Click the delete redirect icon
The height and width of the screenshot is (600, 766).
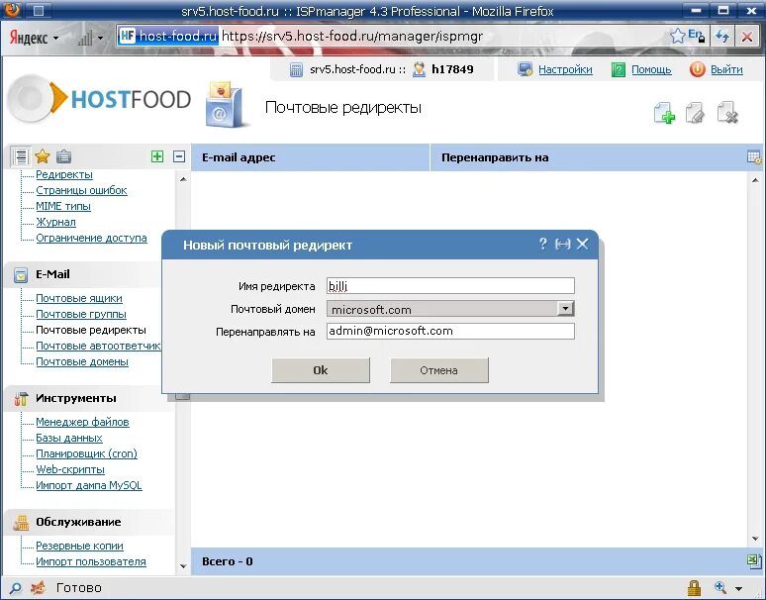point(727,113)
